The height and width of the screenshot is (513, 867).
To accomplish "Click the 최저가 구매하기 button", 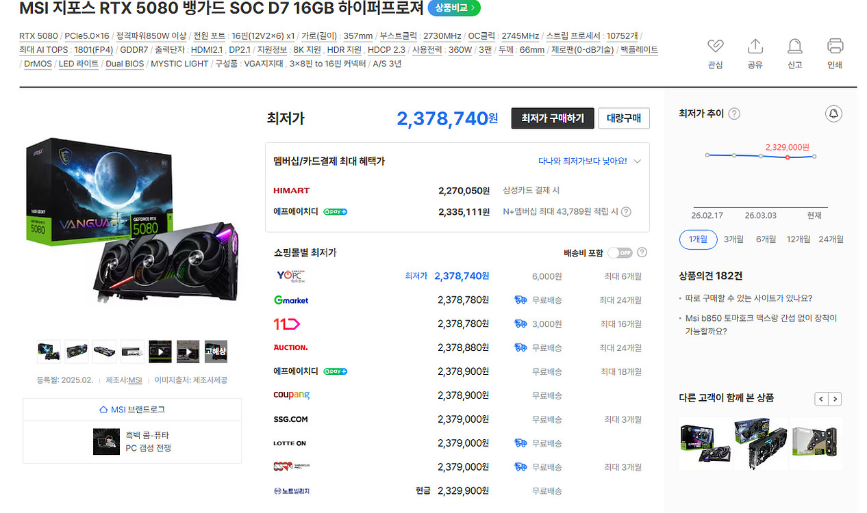I will tap(552, 118).
